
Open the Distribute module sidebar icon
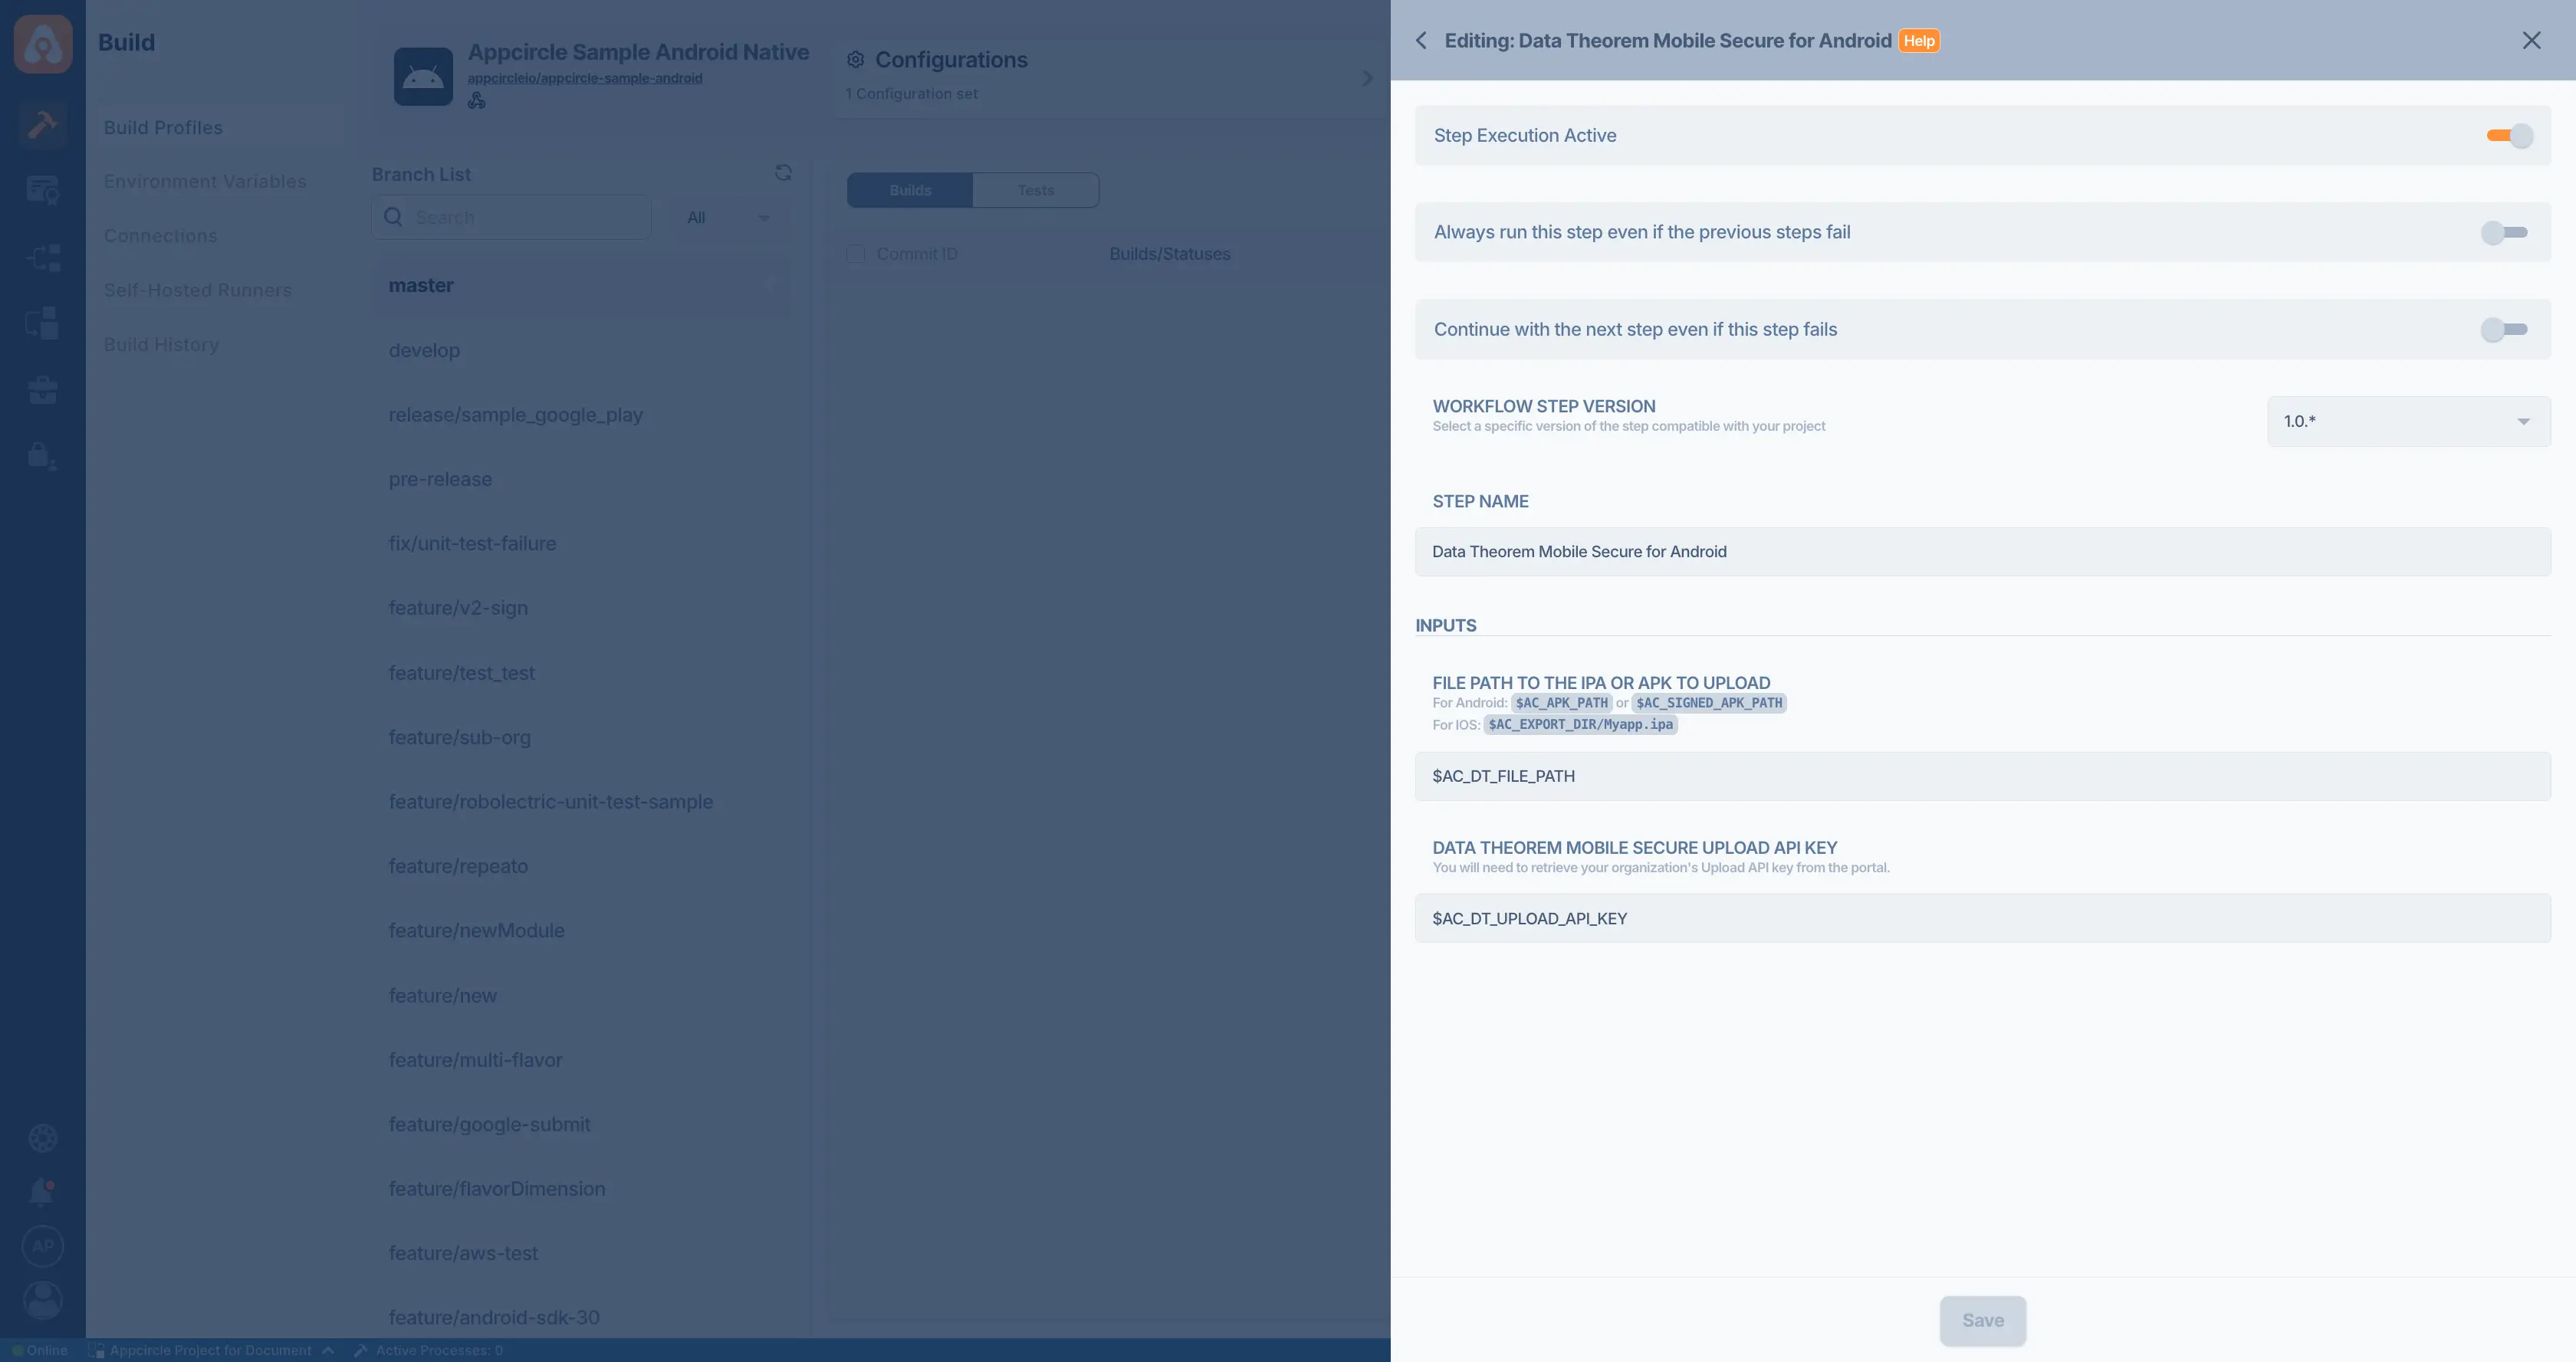click(x=43, y=257)
